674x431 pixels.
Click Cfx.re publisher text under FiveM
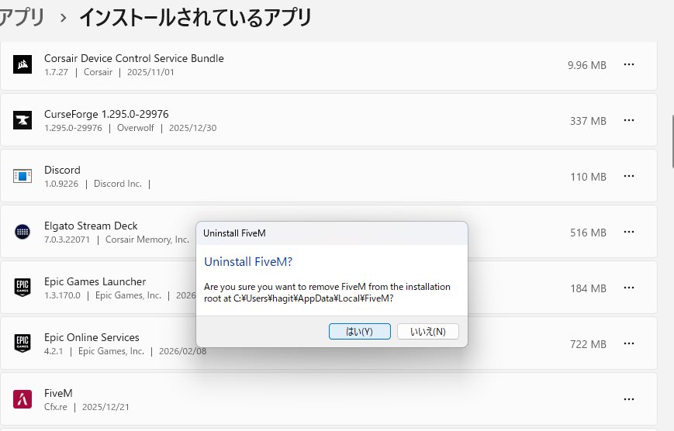point(55,407)
